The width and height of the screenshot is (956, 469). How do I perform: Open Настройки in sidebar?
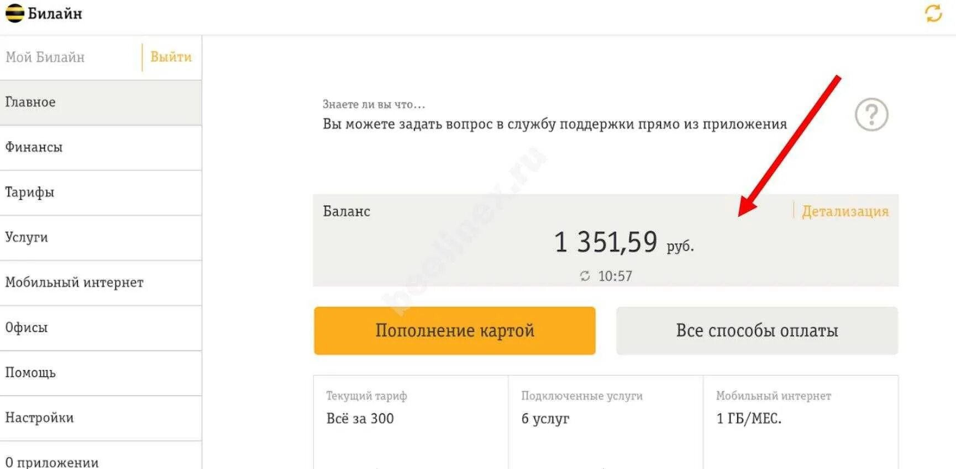click(x=101, y=418)
